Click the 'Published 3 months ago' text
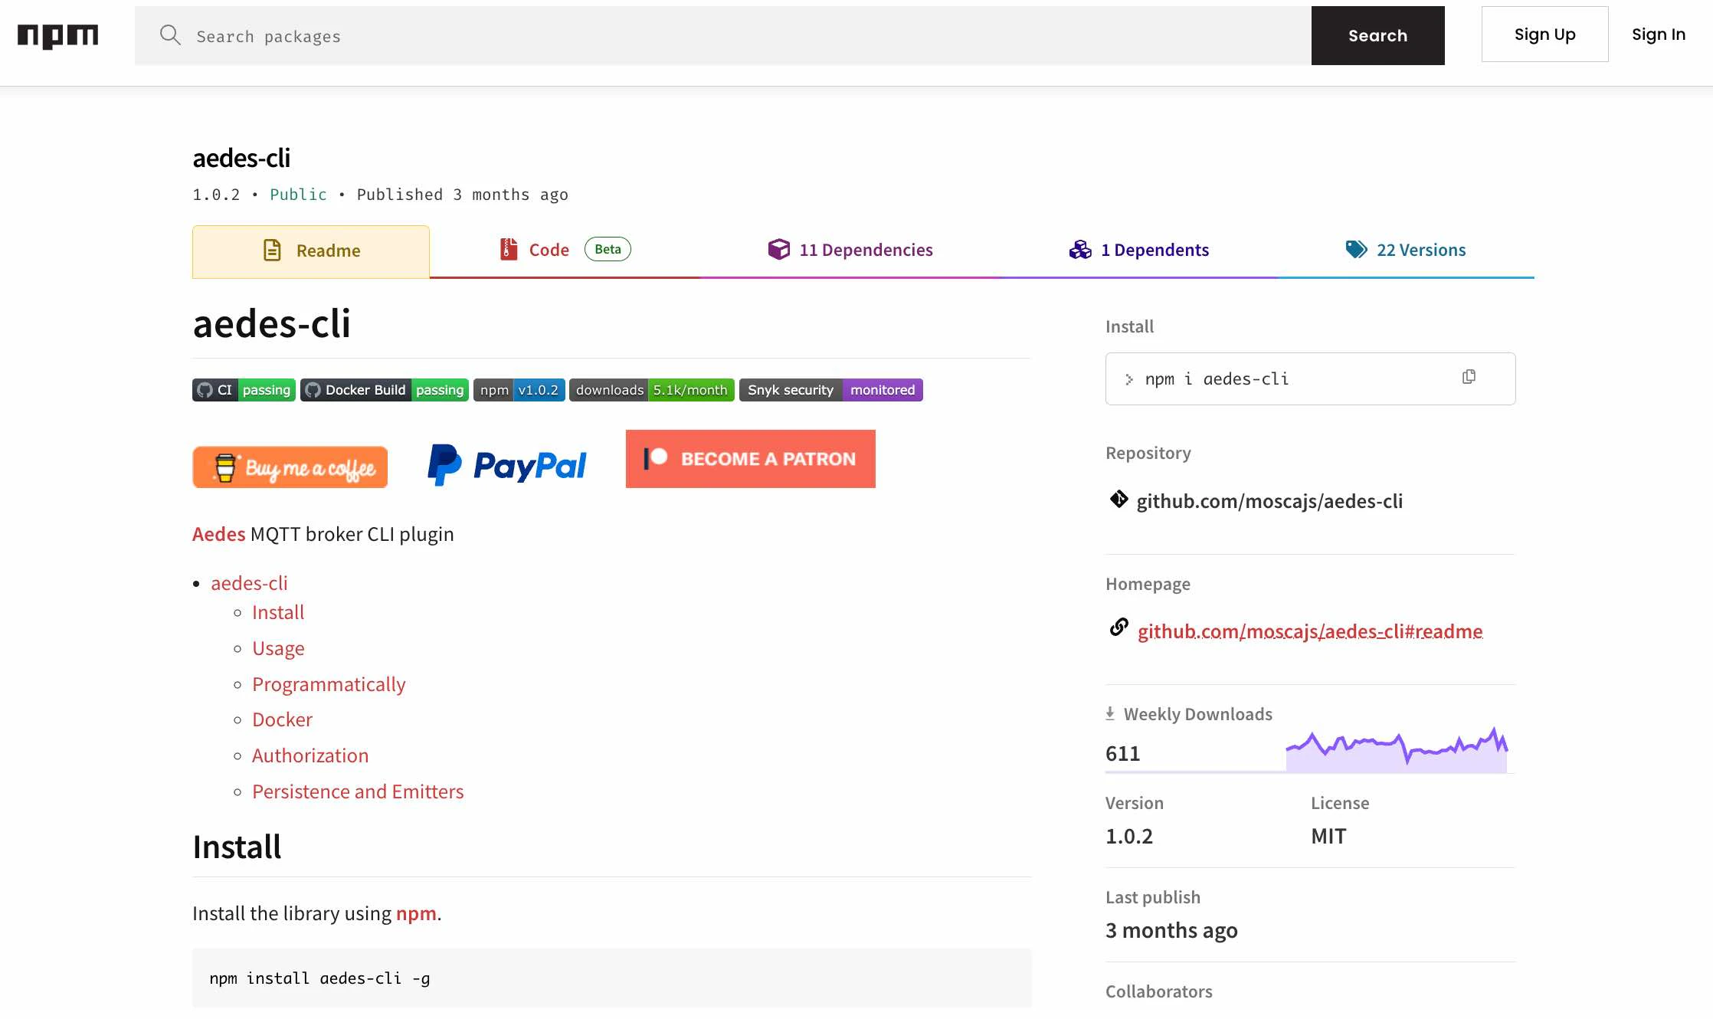This screenshot has height=1019, width=1713. (463, 195)
